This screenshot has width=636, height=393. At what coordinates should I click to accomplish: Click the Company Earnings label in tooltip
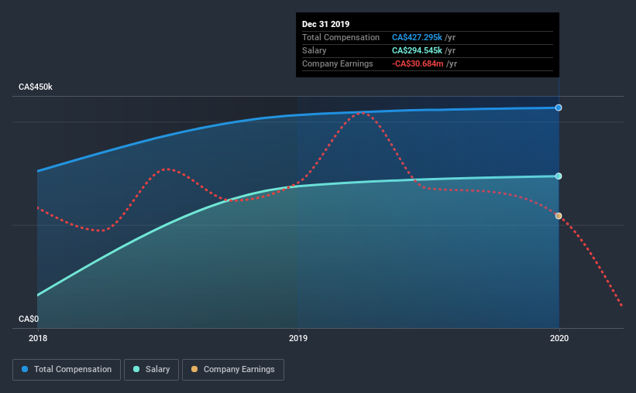(x=338, y=63)
